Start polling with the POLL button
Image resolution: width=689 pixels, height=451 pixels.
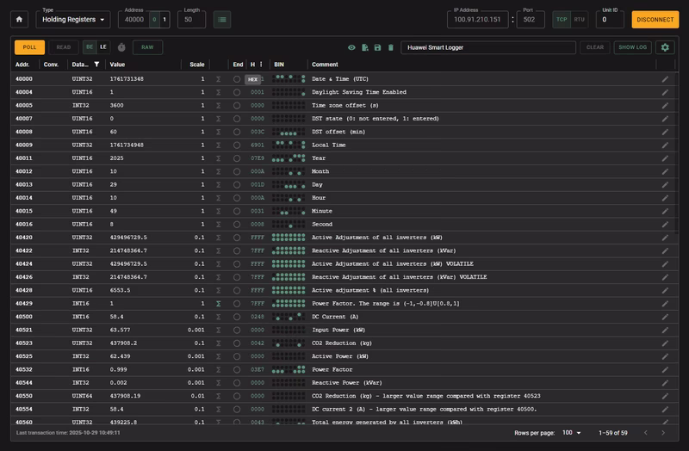click(29, 47)
